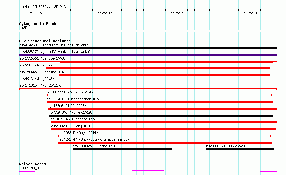Click ruler position 112548800
The height and width of the screenshot is (175, 286).
click(33, 13)
